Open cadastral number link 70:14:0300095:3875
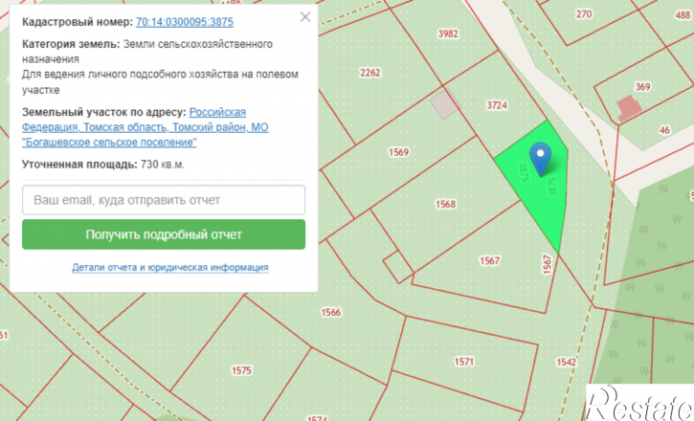Screen dimensions: 694x421 (x=185, y=22)
